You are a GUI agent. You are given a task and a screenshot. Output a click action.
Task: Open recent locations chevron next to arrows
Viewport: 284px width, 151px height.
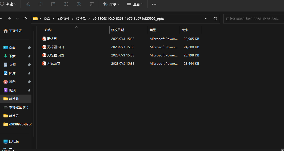(17, 19)
